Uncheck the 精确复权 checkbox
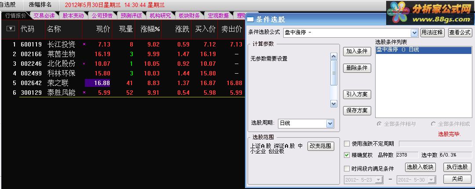Viewport: 475px width, 189px height. click(x=347, y=155)
